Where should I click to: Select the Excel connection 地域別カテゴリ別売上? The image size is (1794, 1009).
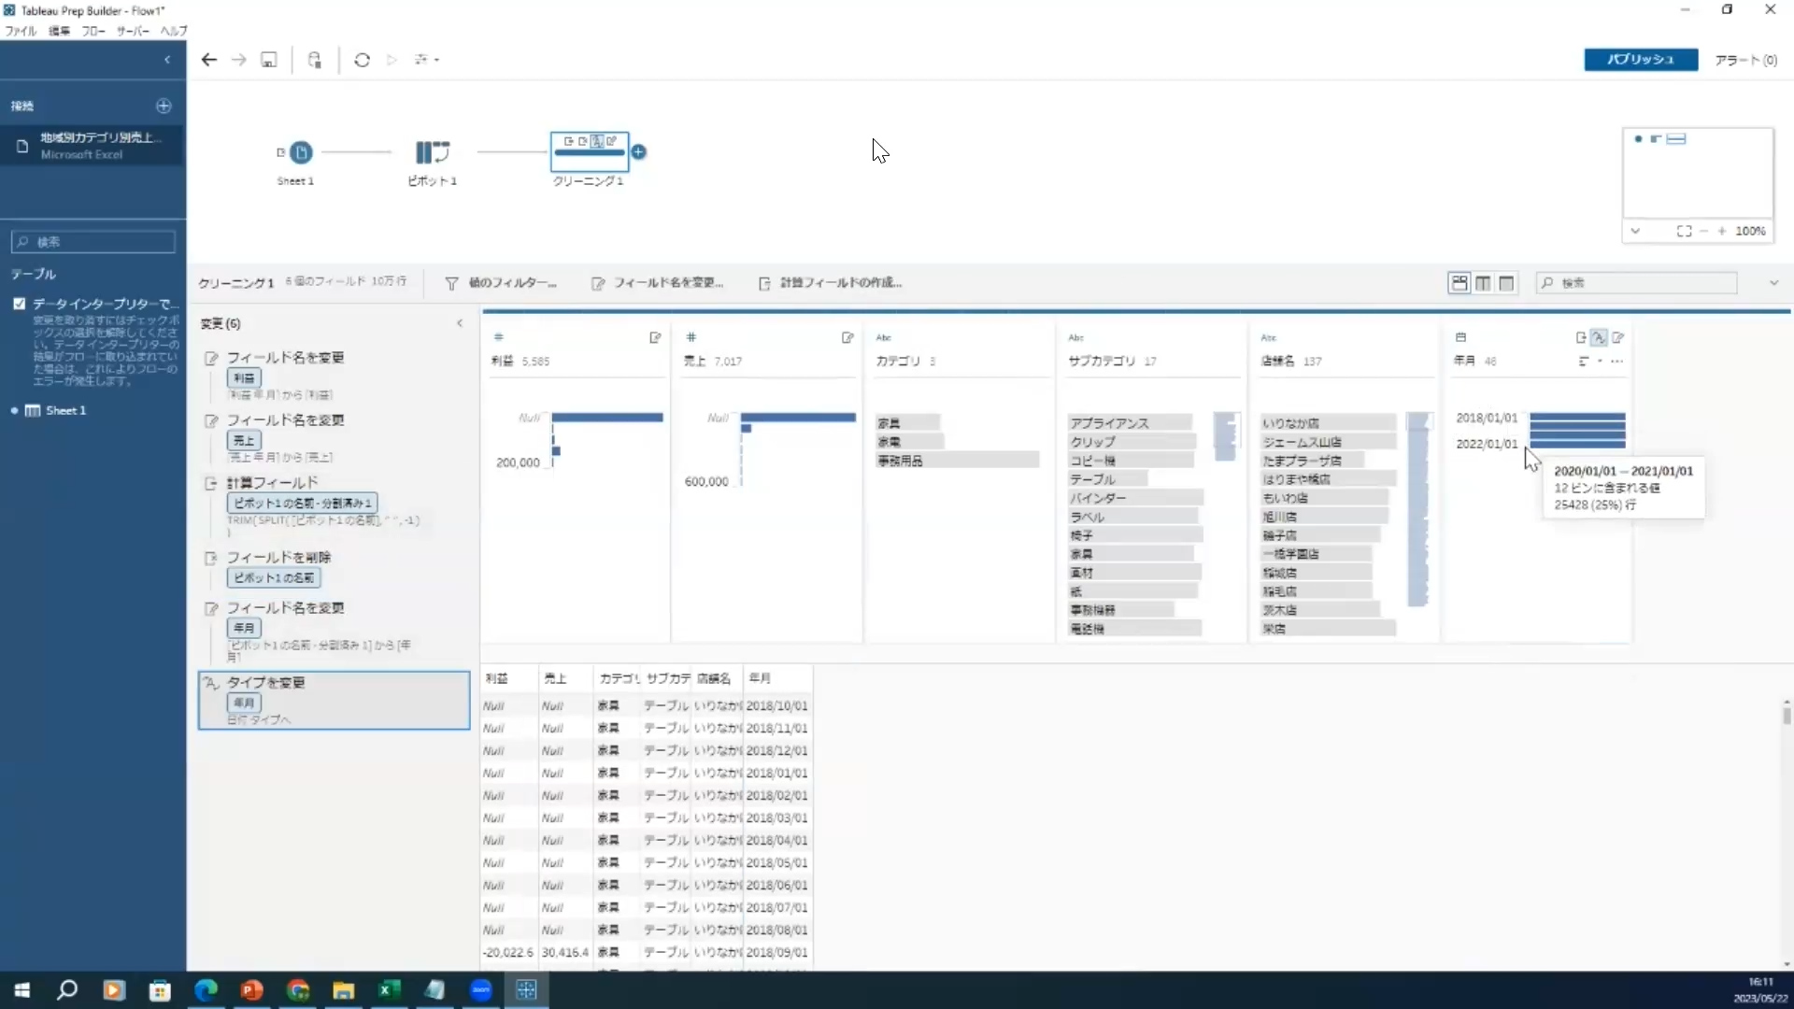pos(93,145)
